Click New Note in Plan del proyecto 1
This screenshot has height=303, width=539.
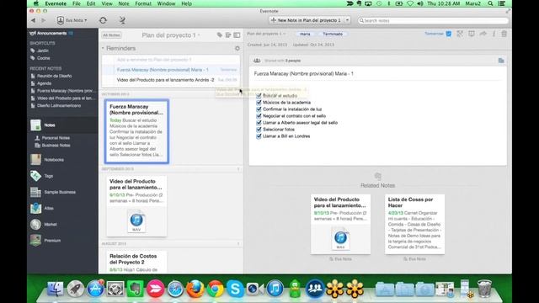[x=307, y=20]
